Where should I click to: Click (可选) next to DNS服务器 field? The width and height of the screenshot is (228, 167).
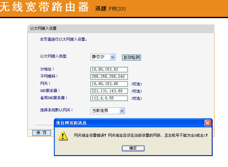137,91
